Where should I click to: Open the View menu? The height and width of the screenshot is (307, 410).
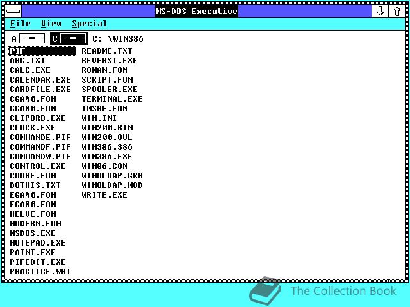[x=51, y=24]
